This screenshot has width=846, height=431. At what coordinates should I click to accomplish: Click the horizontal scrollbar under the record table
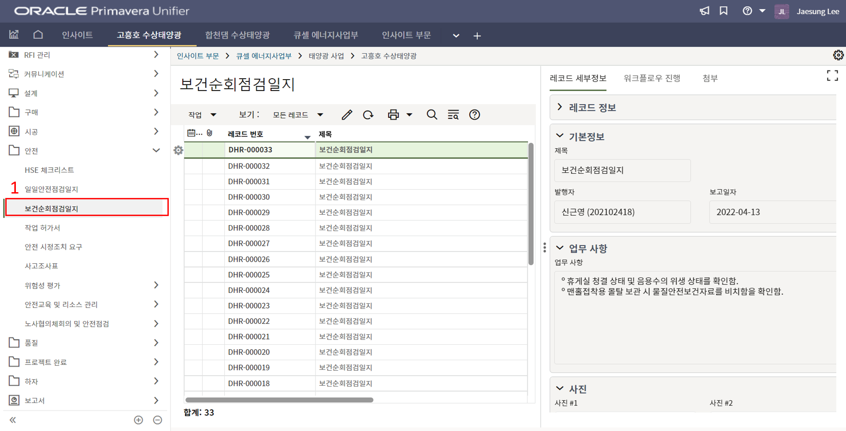pyautogui.click(x=279, y=400)
